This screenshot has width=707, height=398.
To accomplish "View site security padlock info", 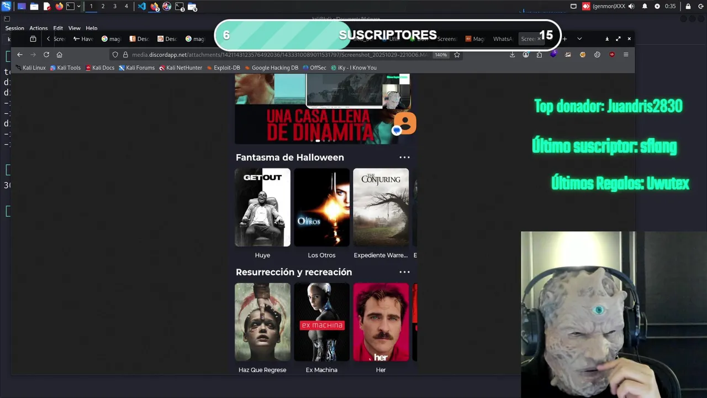I will tap(125, 55).
